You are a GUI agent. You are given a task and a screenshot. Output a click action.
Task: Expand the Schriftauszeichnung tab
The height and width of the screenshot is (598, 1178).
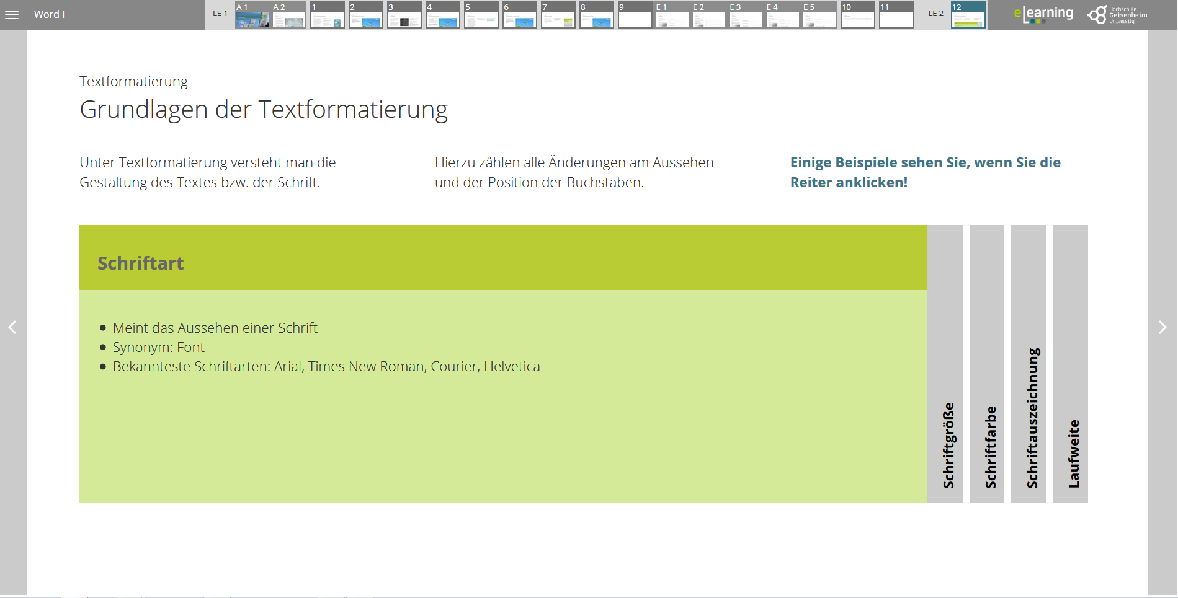tap(1029, 364)
